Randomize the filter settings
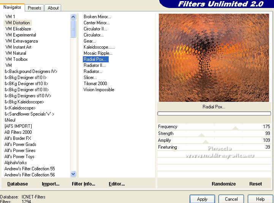The height and width of the screenshot is (203, 274). 223,184
